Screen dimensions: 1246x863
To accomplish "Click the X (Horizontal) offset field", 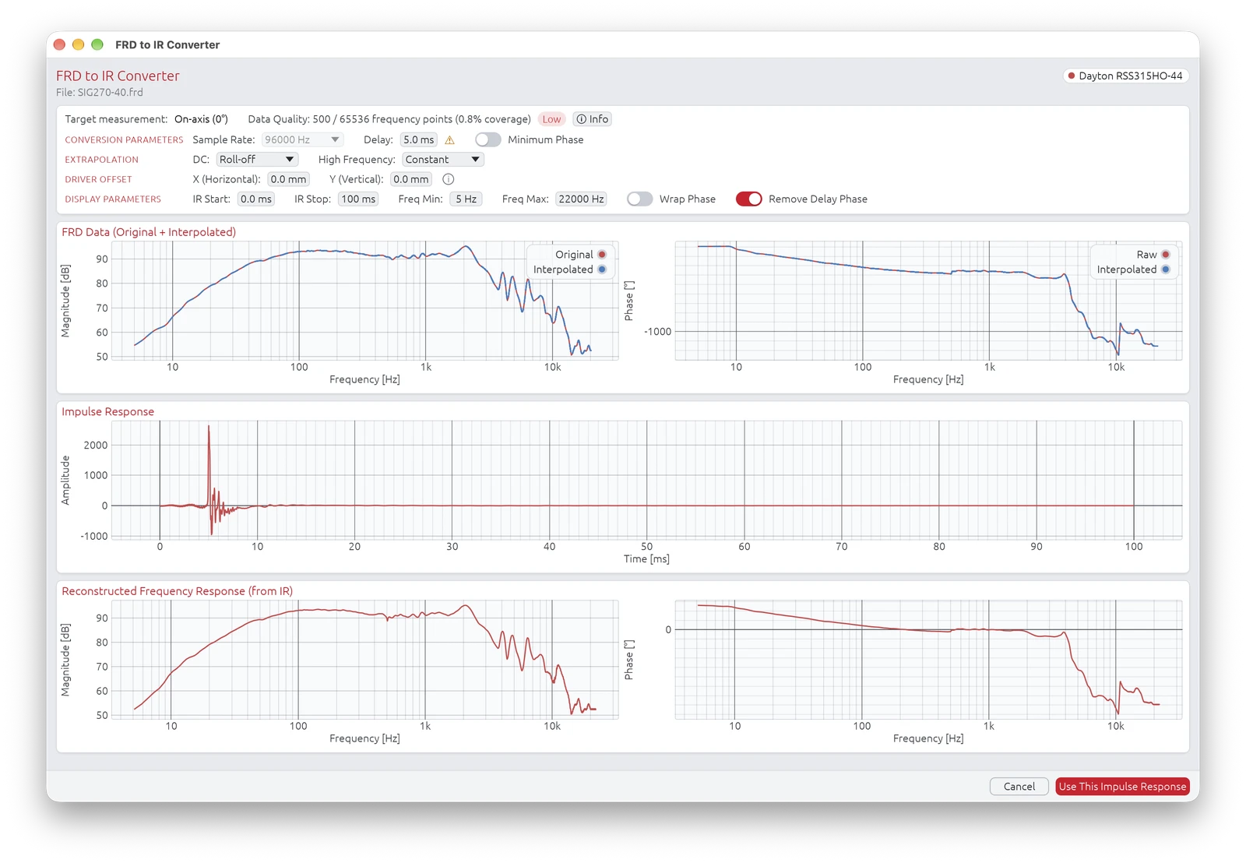I will [x=288, y=179].
